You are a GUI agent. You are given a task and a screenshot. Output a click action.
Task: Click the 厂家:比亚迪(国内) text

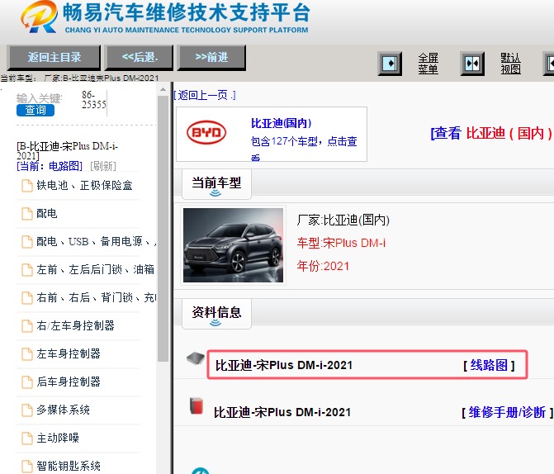click(x=343, y=220)
